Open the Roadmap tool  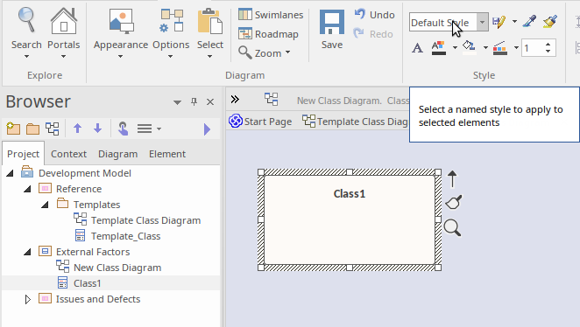click(269, 34)
